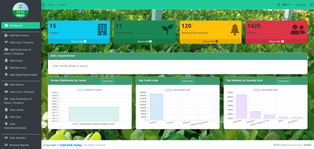This screenshot has height=149, width=314.
Task: Click Fullscreen on Top 5 sold crops
Action: (187, 81)
